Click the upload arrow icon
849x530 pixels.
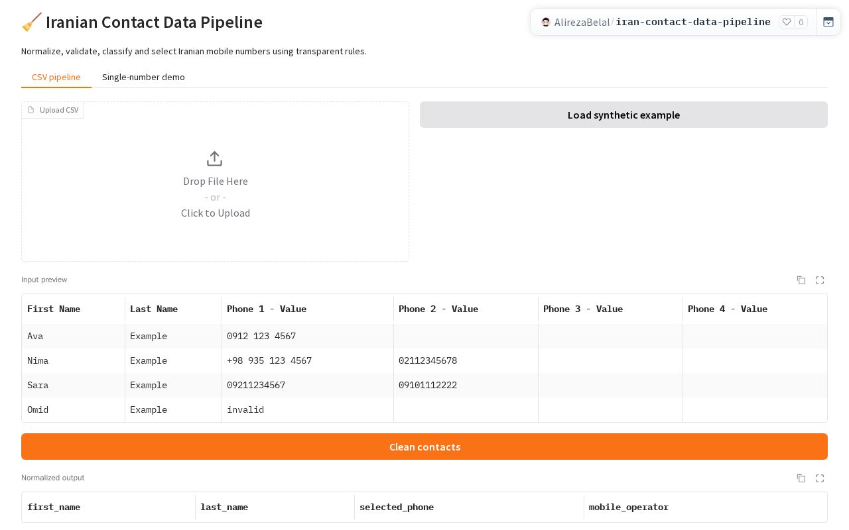[214, 159]
